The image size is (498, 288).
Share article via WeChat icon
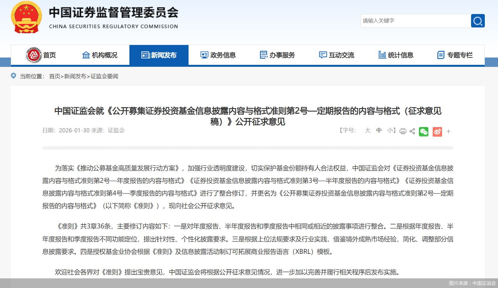pyautogui.click(x=424, y=132)
